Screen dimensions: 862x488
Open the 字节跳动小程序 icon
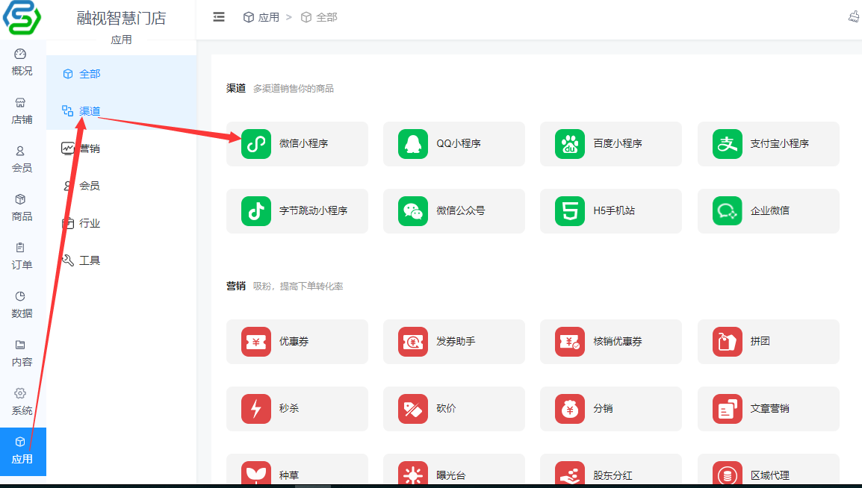pos(256,210)
